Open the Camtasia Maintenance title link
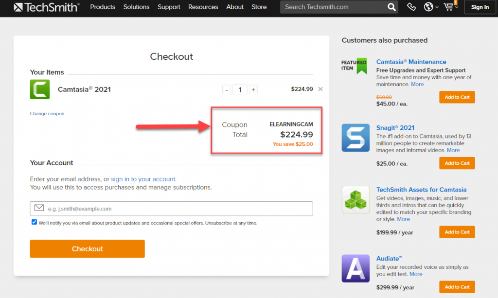 point(411,62)
